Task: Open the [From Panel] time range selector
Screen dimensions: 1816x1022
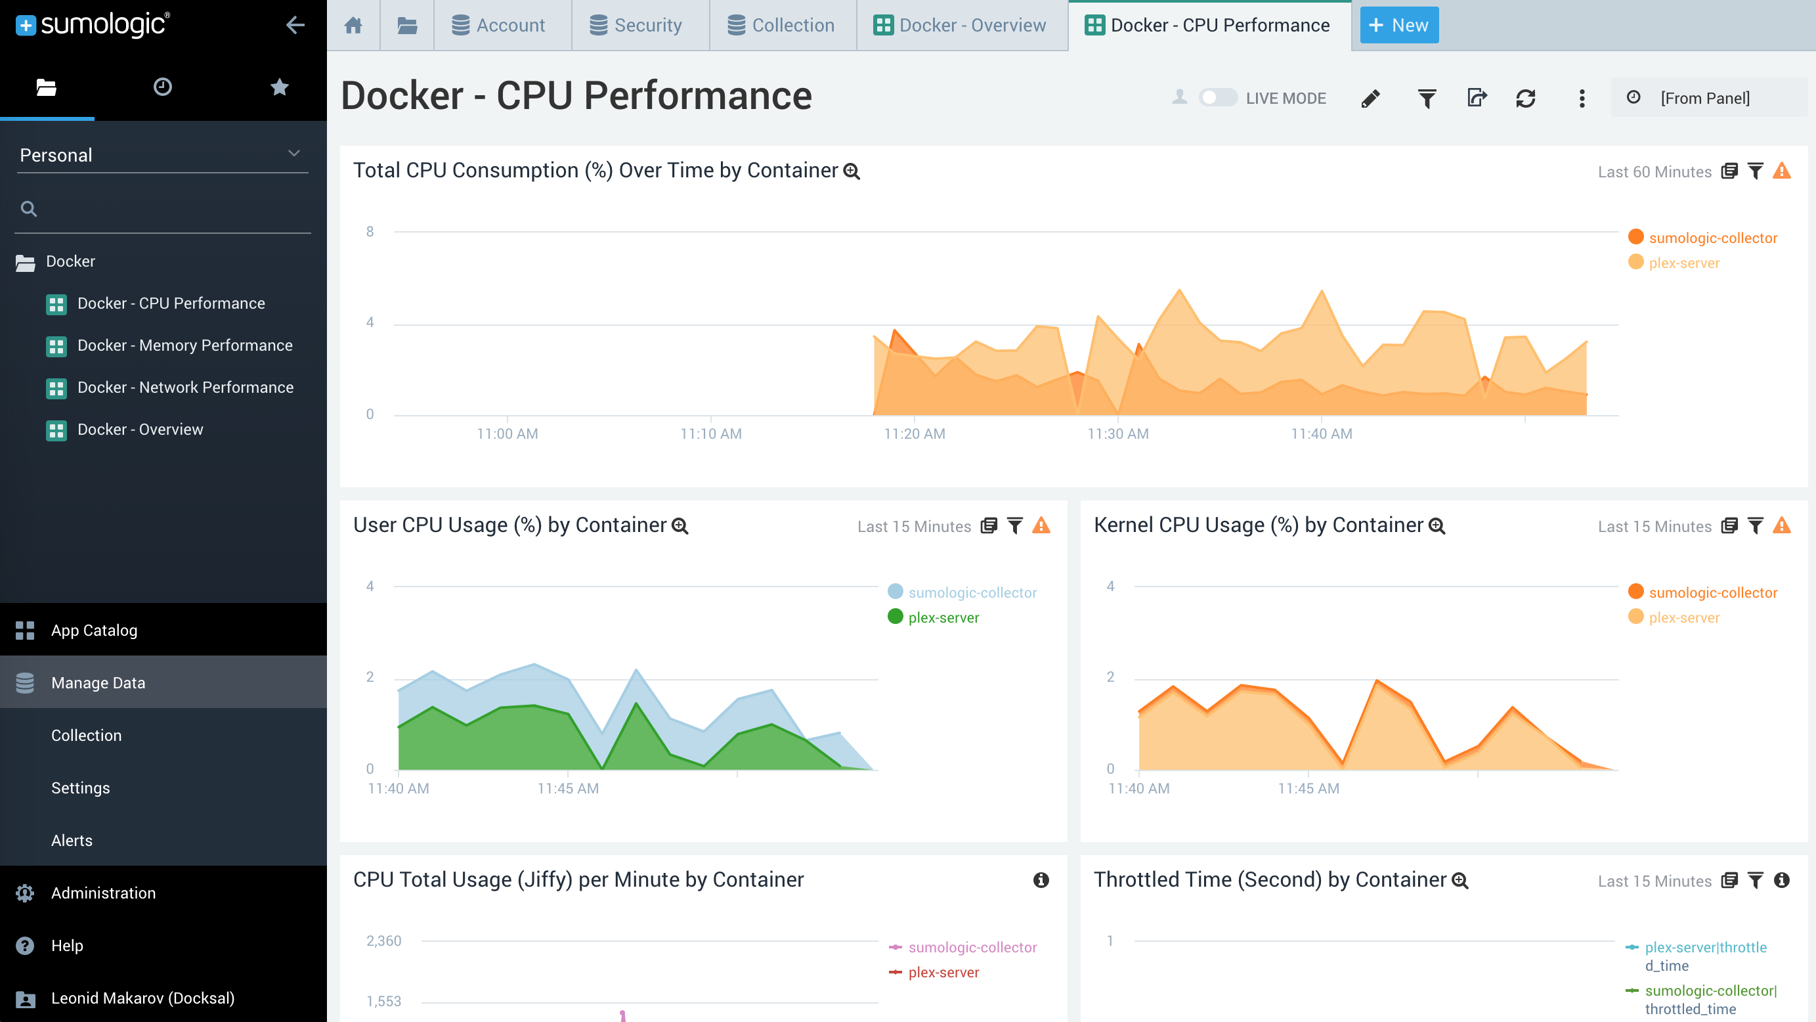Action: [1705, 98]
